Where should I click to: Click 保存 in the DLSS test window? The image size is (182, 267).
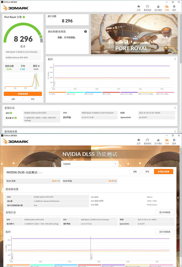(x=147, y=172)
